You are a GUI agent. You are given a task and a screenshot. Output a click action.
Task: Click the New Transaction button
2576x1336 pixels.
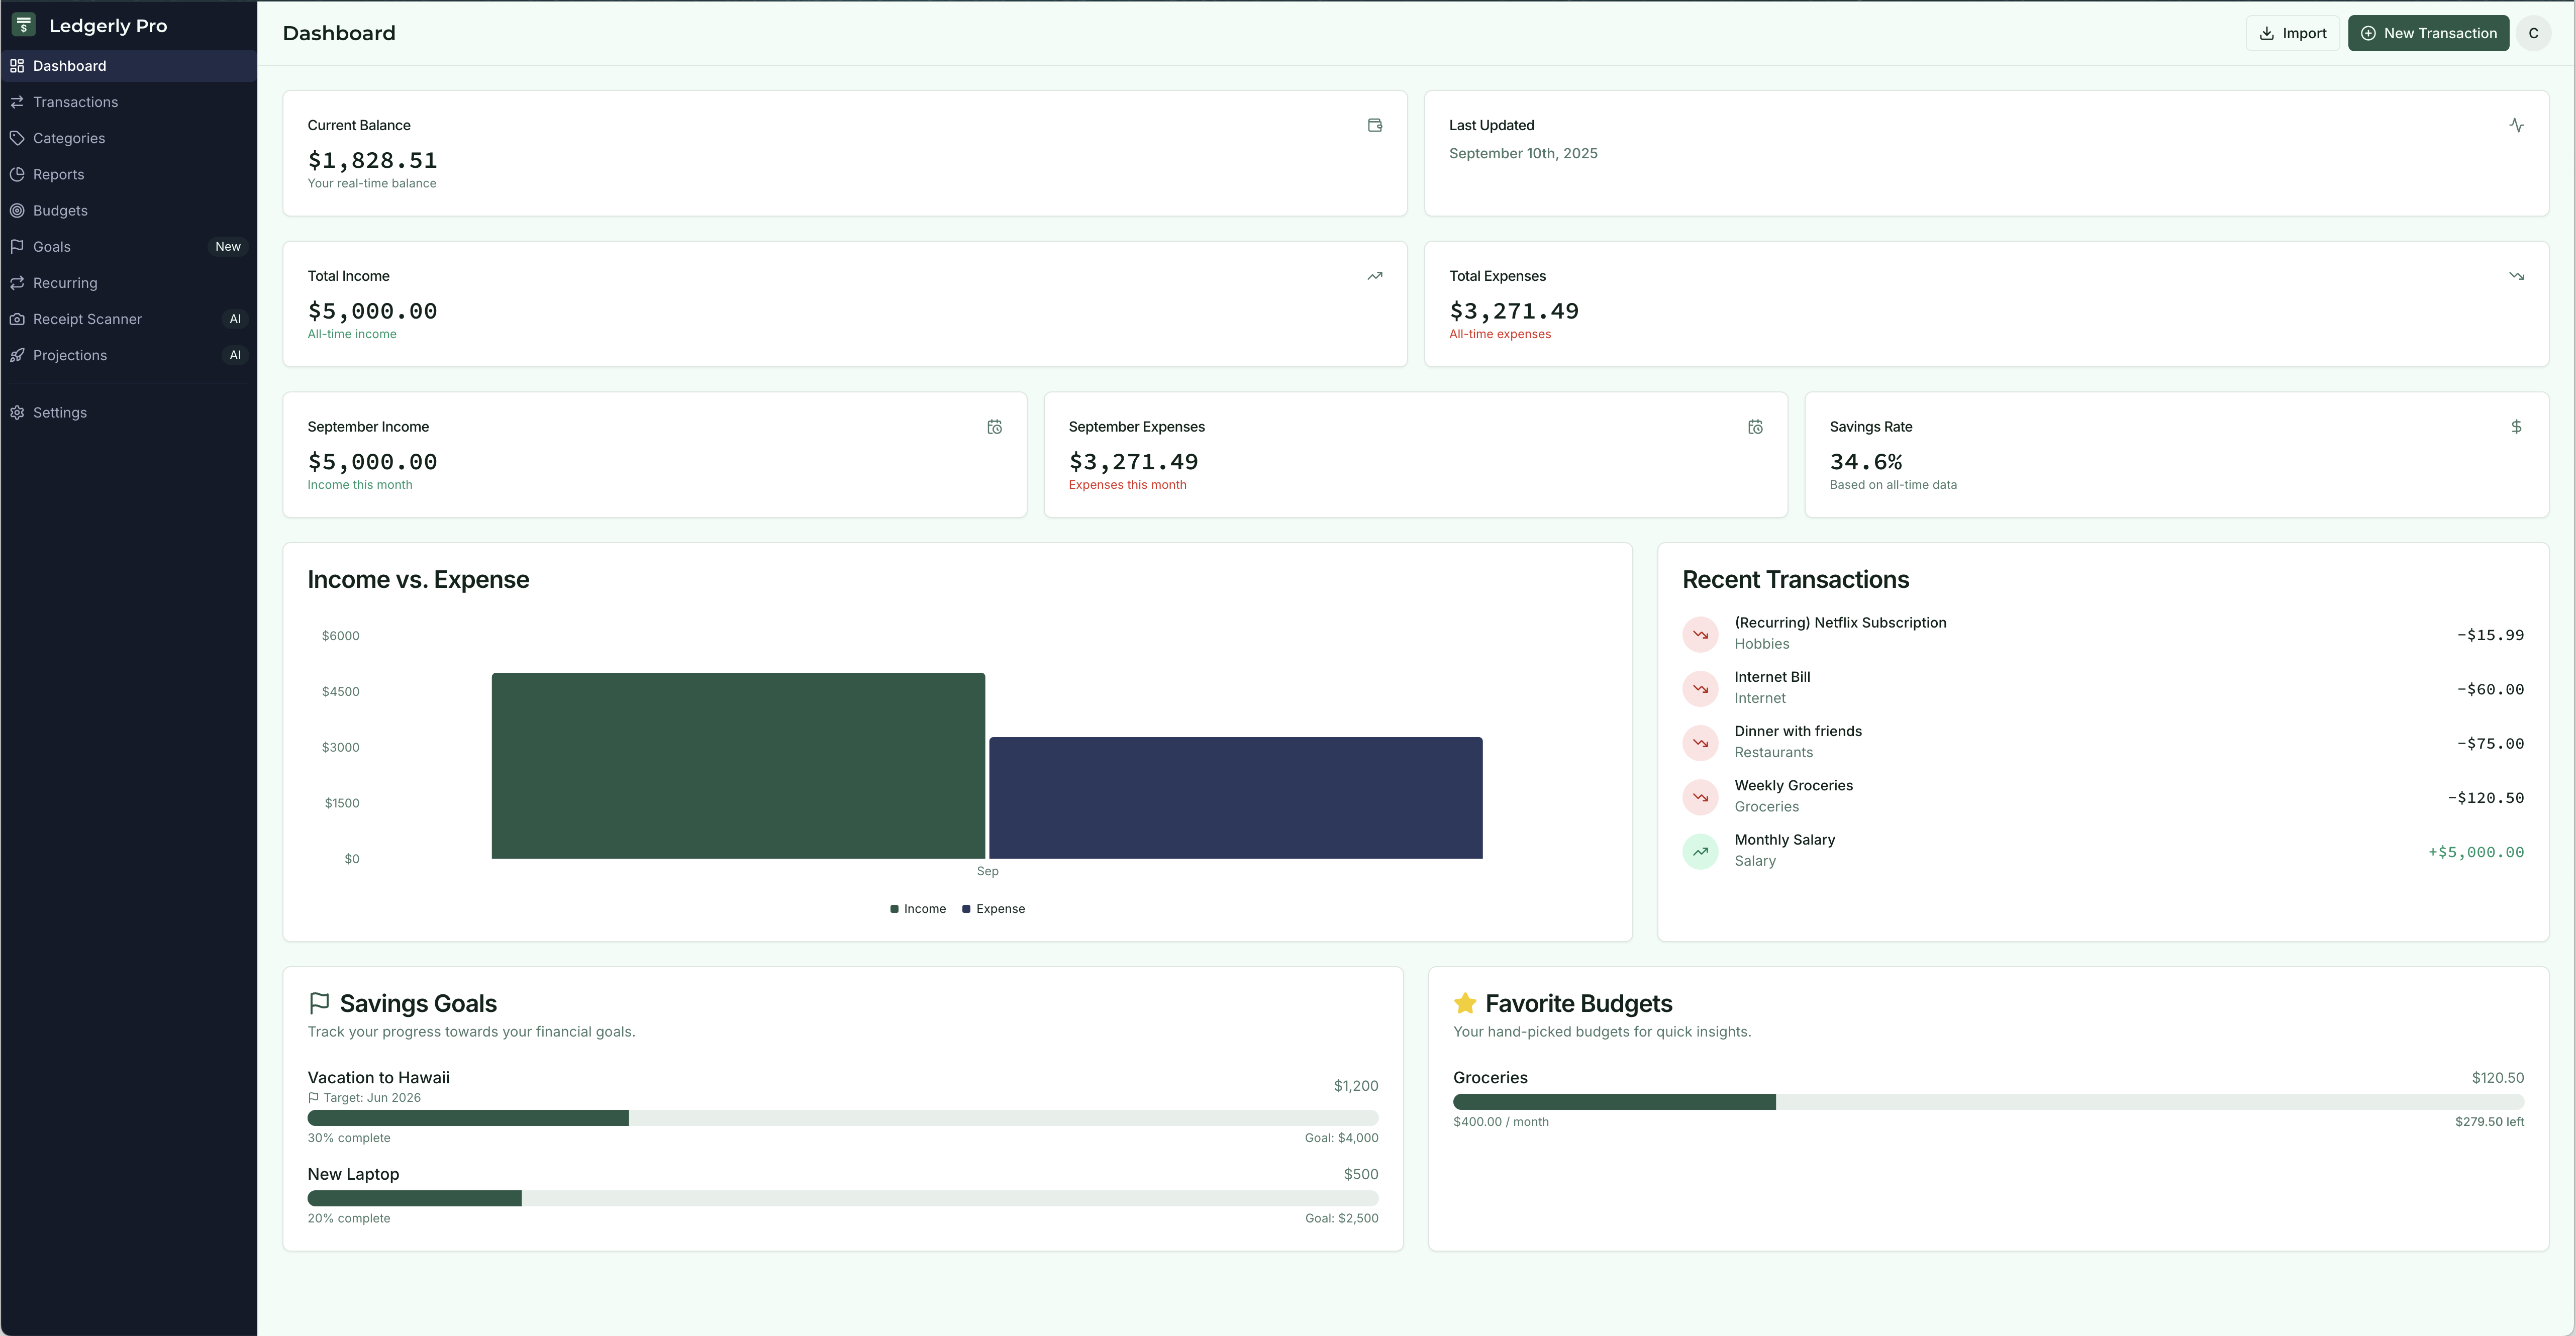(2428, 33)
